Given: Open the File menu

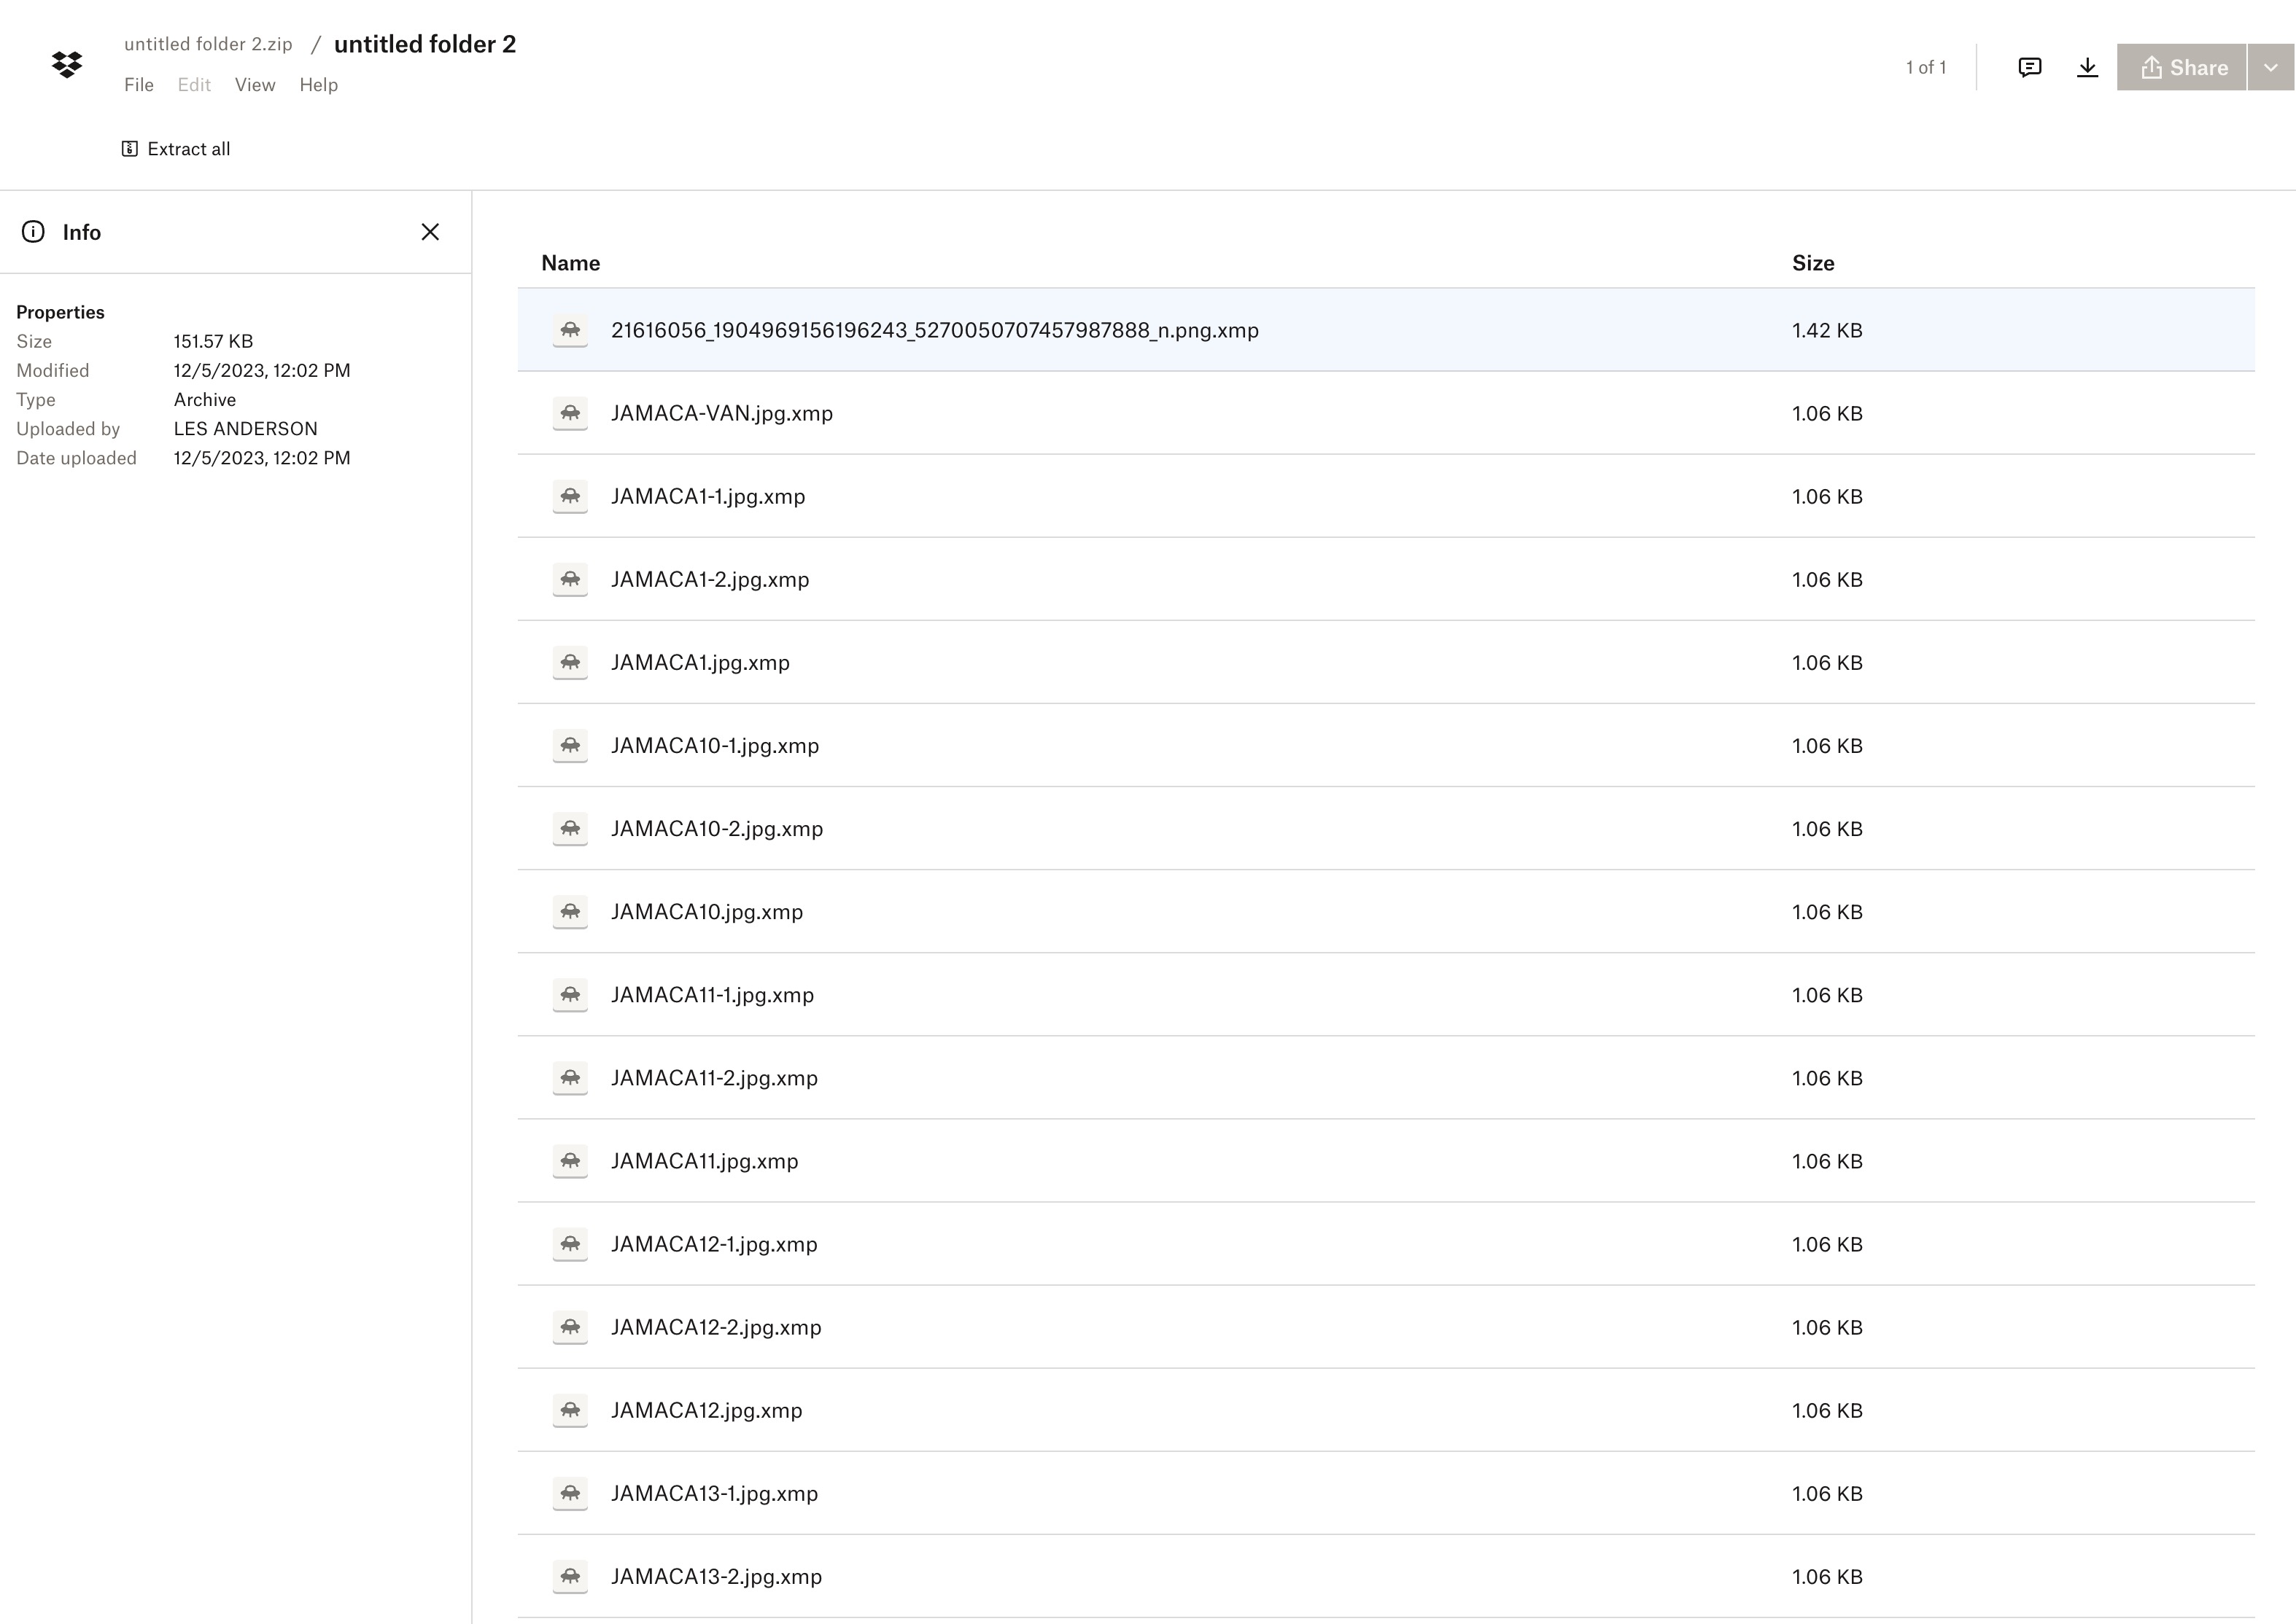Looking at the screenshot, I should (138, 85).
